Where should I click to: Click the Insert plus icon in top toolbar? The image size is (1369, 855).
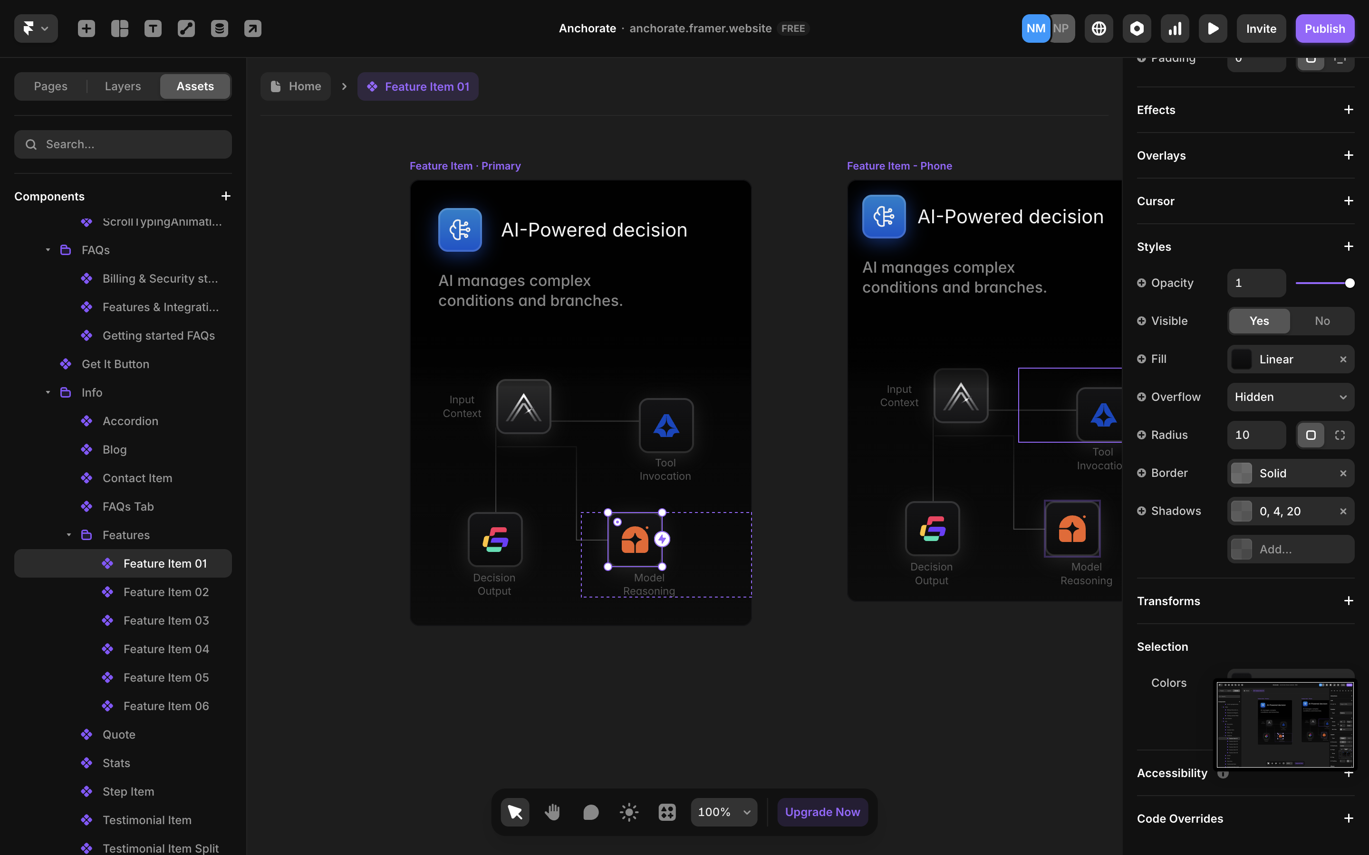(x=86, y=28)
